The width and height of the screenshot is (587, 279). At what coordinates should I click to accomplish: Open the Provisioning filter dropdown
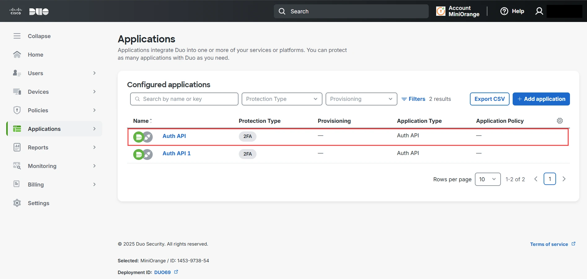(x=361, y=99)
